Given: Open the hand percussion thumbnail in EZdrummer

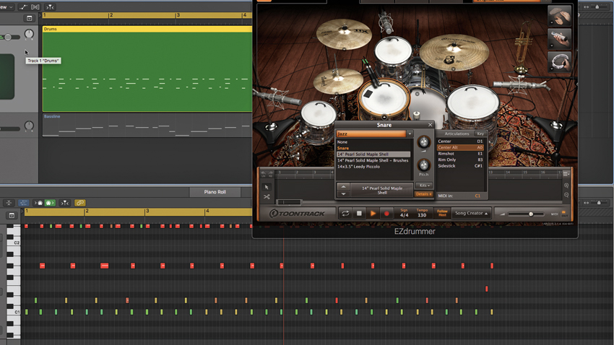Looking at the screenshot, I should pyautogui.click(x=559, y=16).
